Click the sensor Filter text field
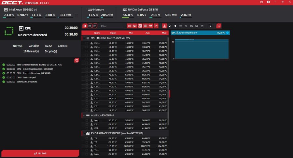Image resolution: width=293 pixels, height=158 pixels. point(112,26)
